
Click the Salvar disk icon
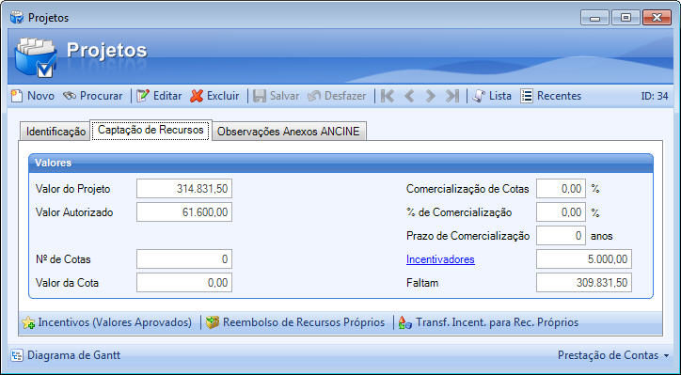(x=260, y=96)
